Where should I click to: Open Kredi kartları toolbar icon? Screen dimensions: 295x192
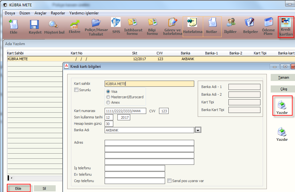(286, 27)
